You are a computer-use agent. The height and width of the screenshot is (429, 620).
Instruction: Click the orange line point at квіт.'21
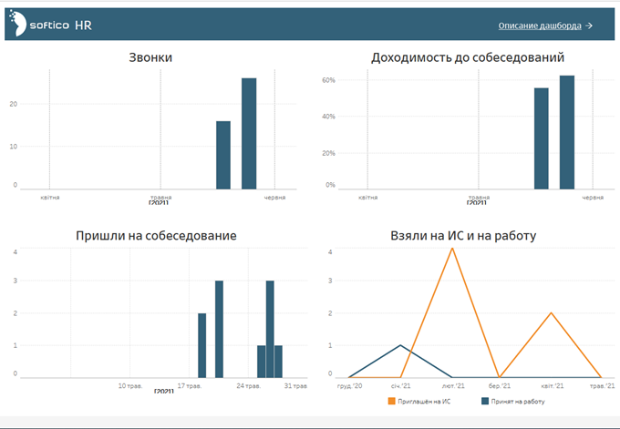coord(552,313)
